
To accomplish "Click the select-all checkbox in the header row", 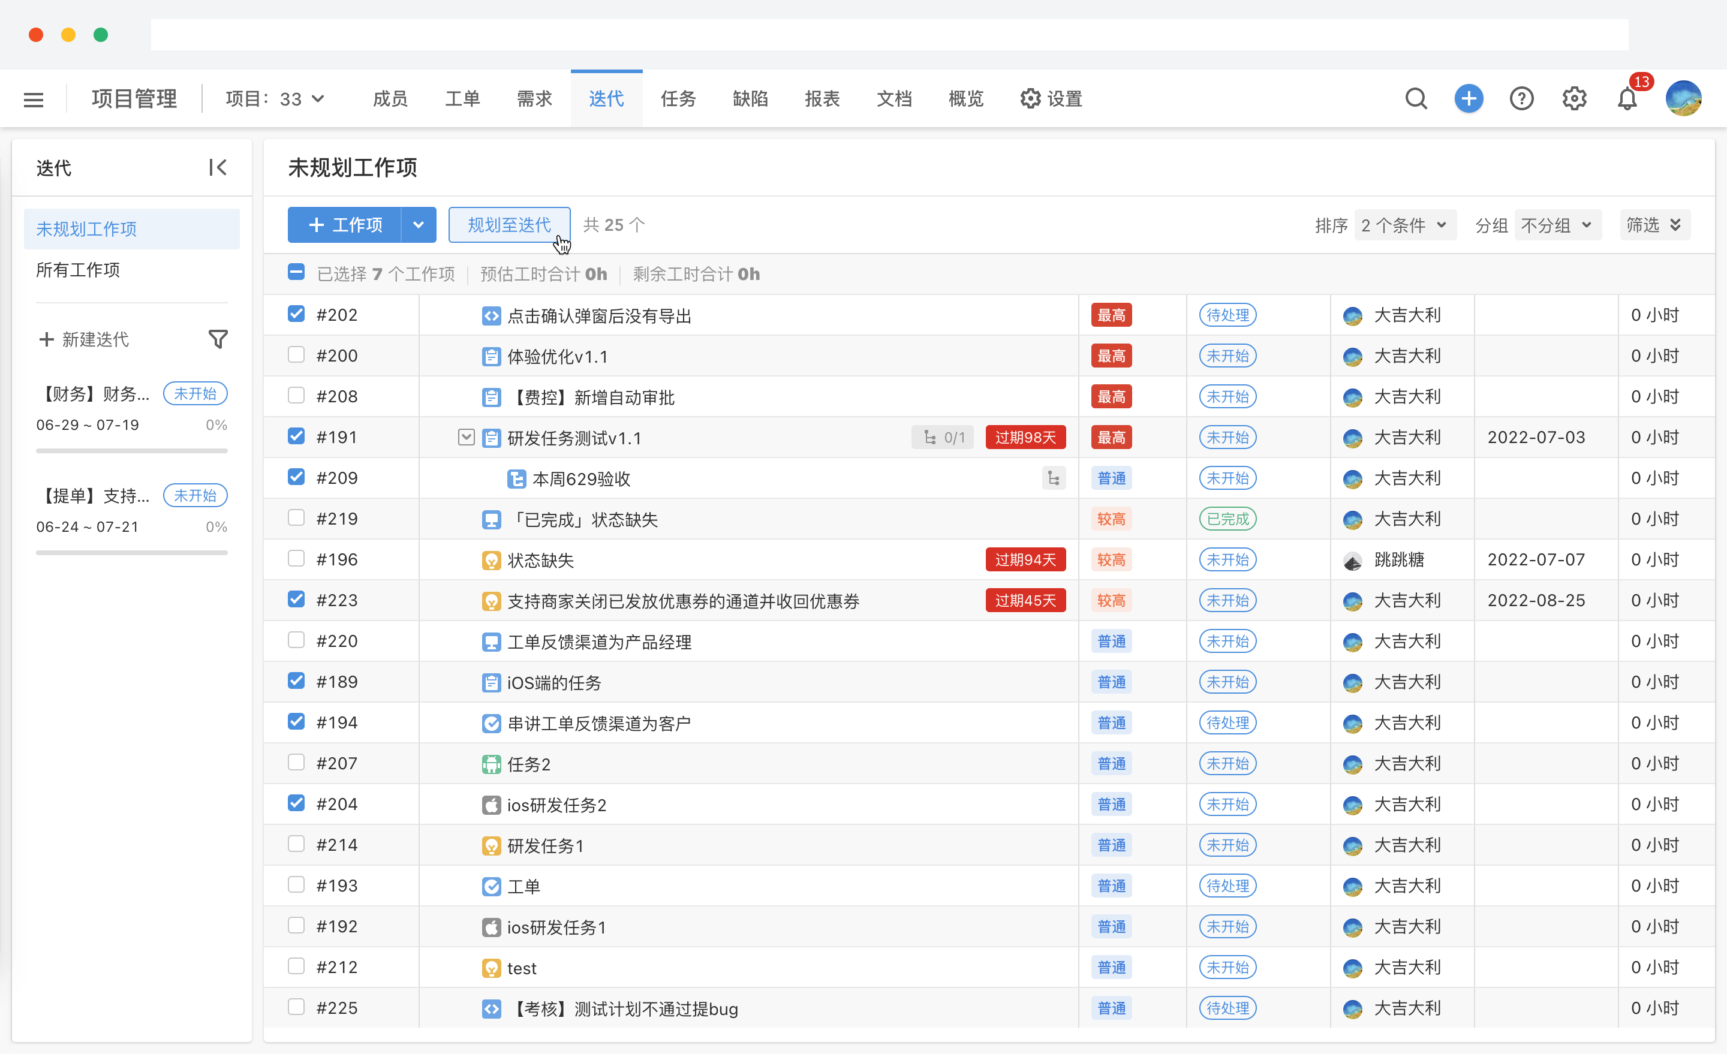I will [x=296, y=272].
